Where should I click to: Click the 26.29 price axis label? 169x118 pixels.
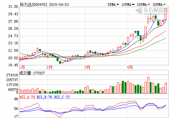[x=13, y=28]
